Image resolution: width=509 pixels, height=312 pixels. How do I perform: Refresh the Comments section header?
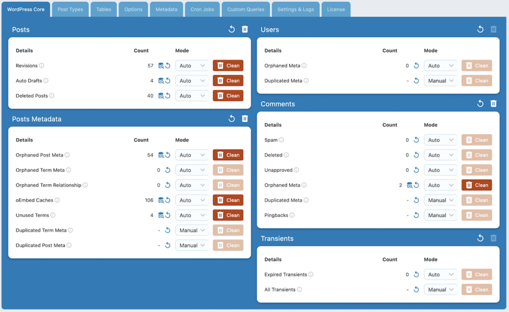[x=480, y=104]
